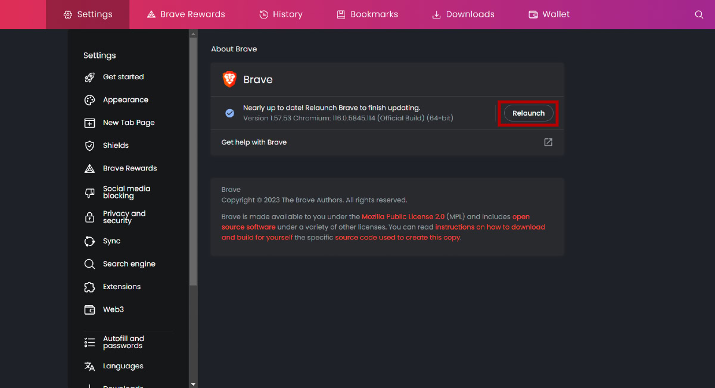Viewport: 715px width, 388px height.
Task: Click the search magnifier icon in top bar
Action: [699, 15]
